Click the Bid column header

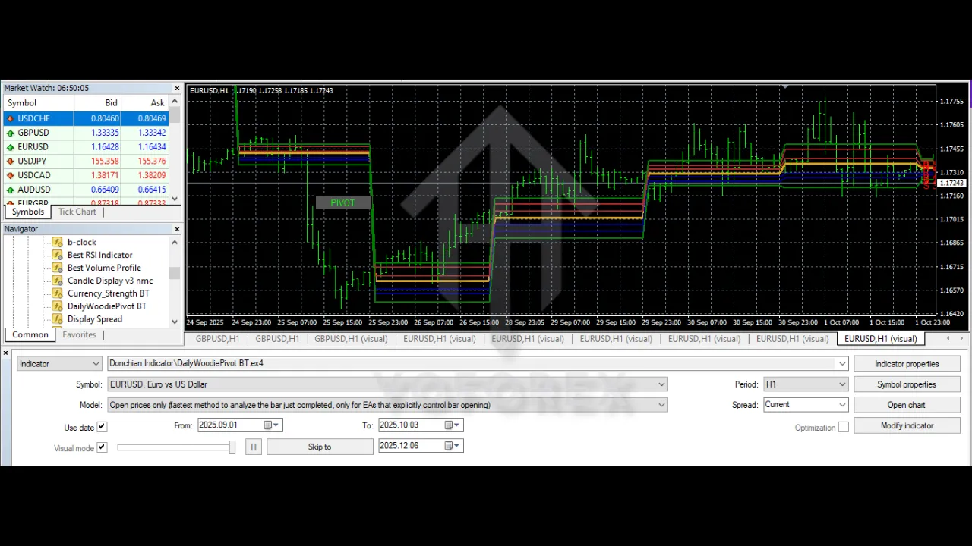(97, 103)
